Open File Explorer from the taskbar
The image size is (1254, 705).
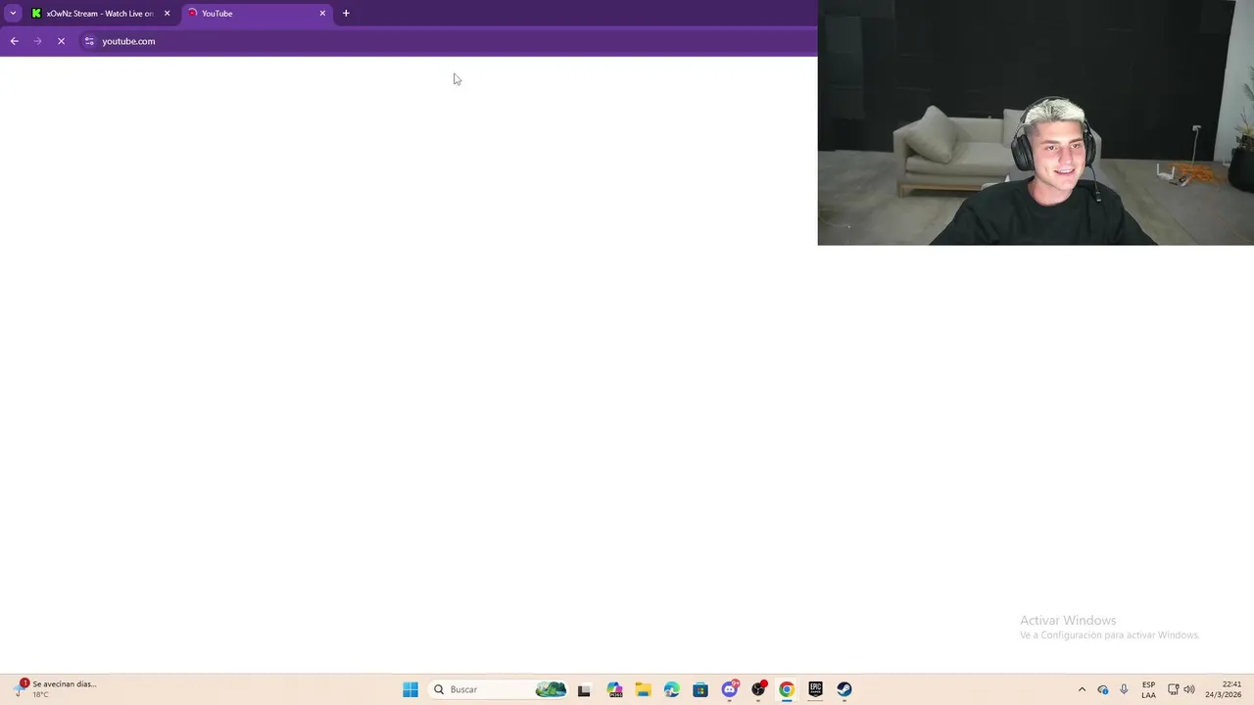tap(643, 689)
